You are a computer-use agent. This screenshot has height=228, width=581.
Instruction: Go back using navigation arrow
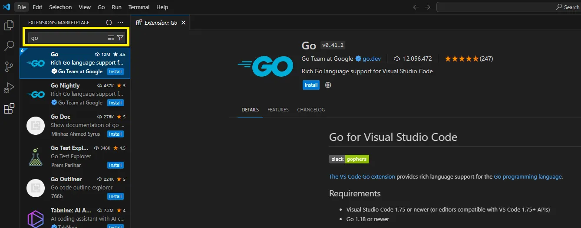click(x=416, y=7)
